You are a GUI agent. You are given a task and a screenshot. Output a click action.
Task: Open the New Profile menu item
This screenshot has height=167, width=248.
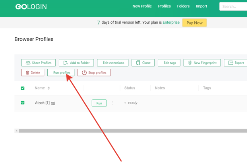142,6
